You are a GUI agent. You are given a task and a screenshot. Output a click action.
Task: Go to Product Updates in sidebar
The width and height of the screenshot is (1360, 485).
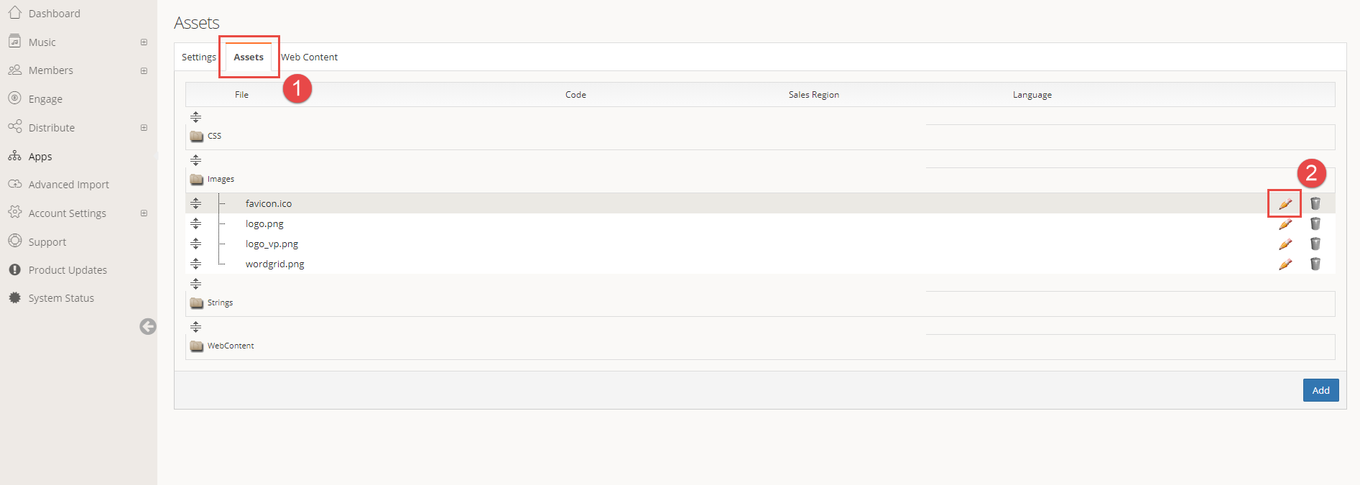(68, 270)
